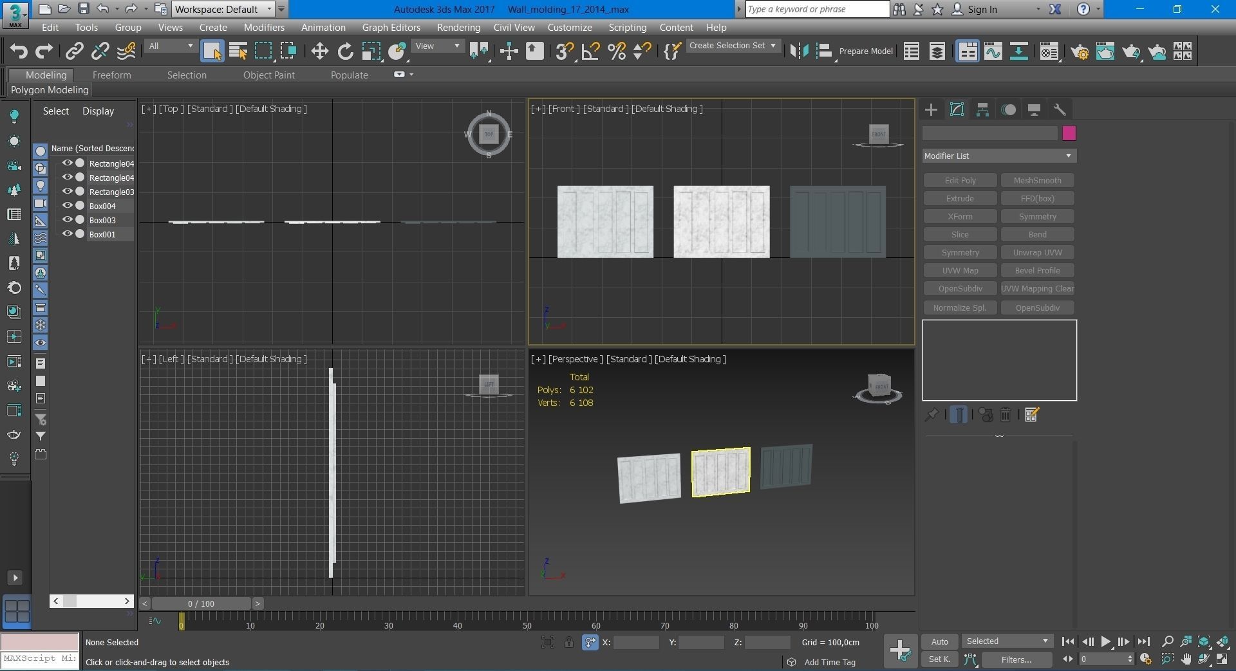Open the Sign In dropdown arrow
This screenshot has height=671, width=1236.
point(1038,10)
